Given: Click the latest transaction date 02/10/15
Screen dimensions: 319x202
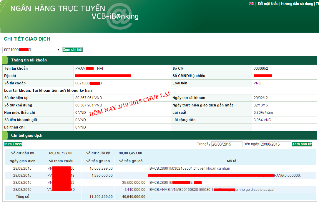Looking at the screenshot, I should (x=261, y=105).
